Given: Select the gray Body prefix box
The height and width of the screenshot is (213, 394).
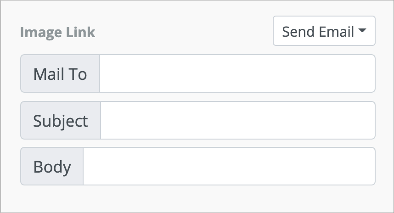Looking at the screenshot, I should [52, 166].
